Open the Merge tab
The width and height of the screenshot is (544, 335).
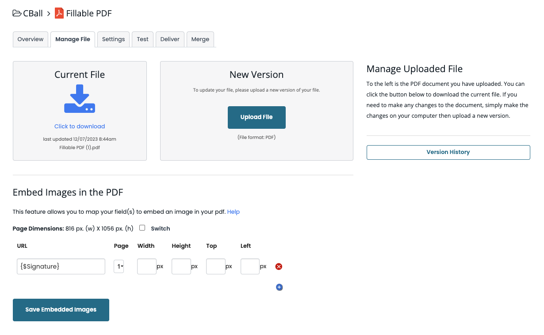(x=200, y=39)
